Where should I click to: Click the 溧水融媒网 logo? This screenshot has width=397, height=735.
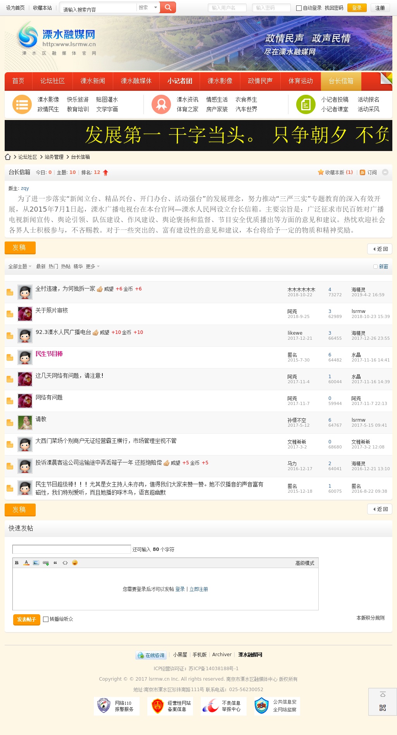click(x=57, y=39)
